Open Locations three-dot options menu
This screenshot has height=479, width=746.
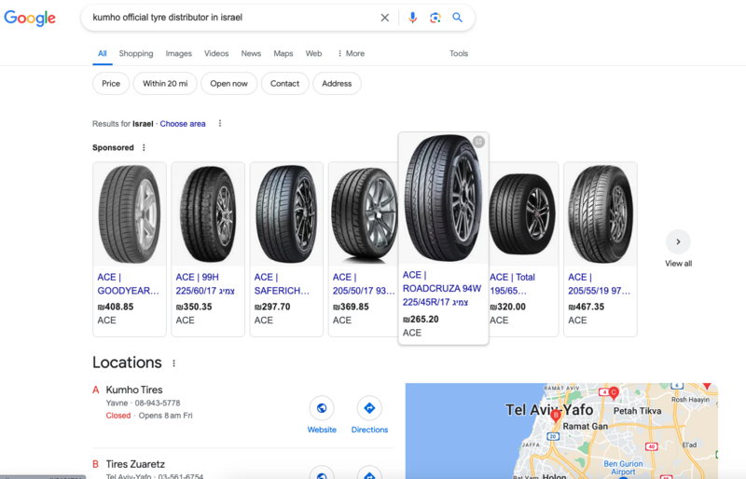coord(173,363)
